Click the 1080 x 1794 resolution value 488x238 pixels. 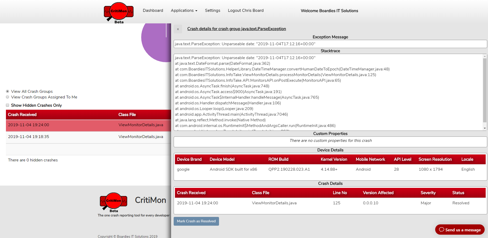point(431,169)
